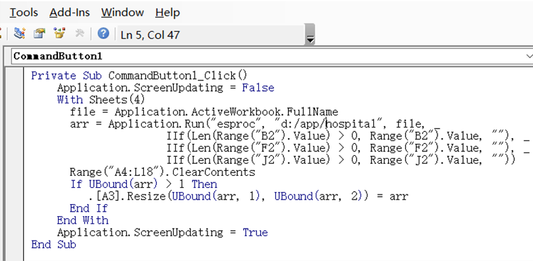Open the Project Explorer toolbar icon
The image size is (533, 261).
point(19,33)
